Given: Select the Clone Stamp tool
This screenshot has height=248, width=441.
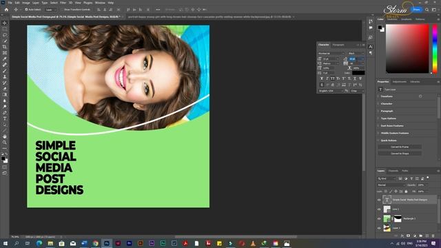Looking at the screenshot, I should click(5, 76).
